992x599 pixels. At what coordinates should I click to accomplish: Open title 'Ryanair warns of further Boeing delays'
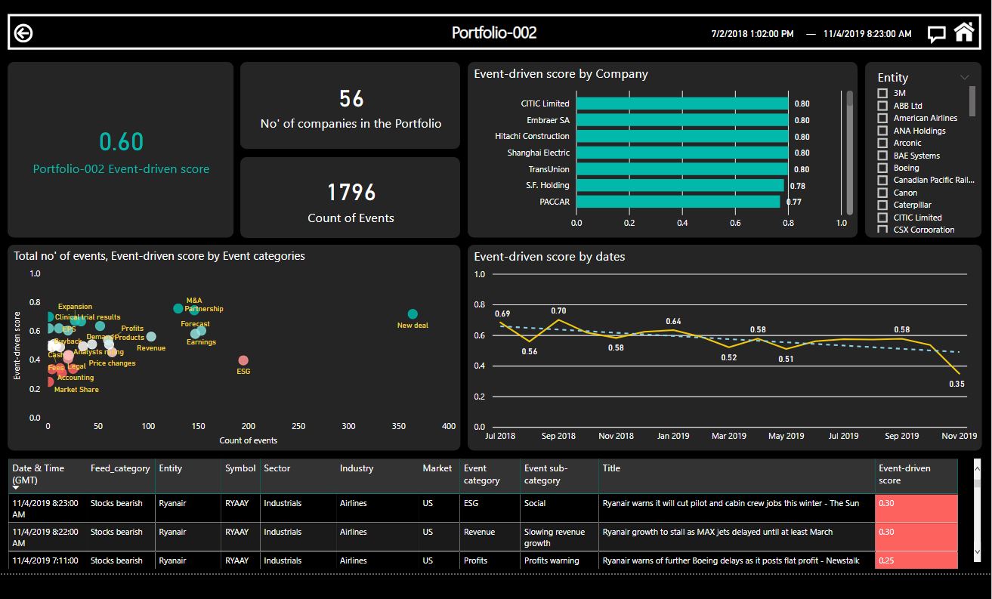[x=731, y=560]
